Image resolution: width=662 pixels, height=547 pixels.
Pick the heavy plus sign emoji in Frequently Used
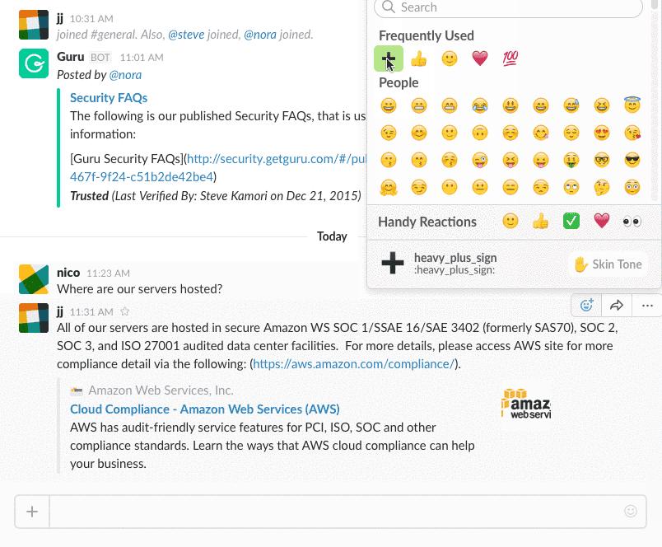pyautogui.click(x=389, y=58)
